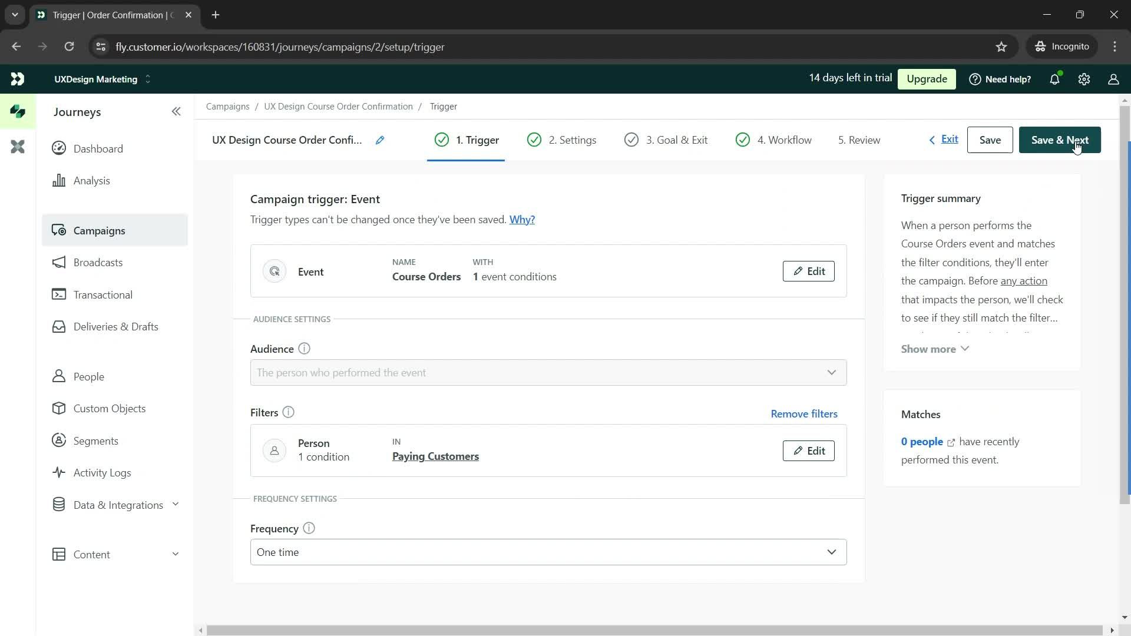Screen dimensions: 1131x636
Task: Click the Audience info tooltip icon
Action: tap(305, 349)
